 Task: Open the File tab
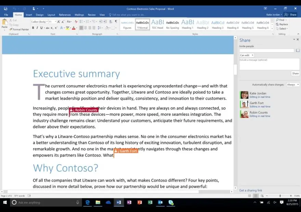pyautogui.click(x=6, y=15)
